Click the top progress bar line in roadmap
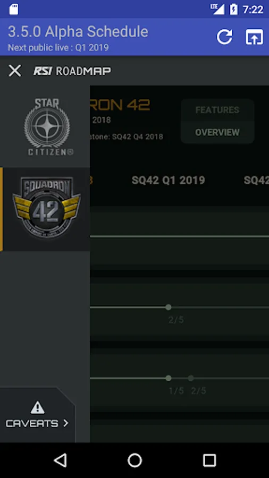 [x=179, y=236]
